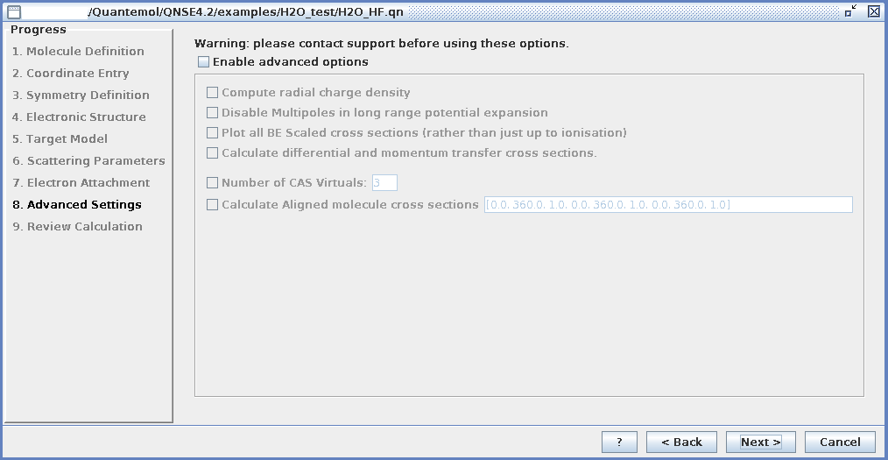Toggle Plot all BE Scaled cross sections
Screen dimensions: 888x460
tap(213, 133)
